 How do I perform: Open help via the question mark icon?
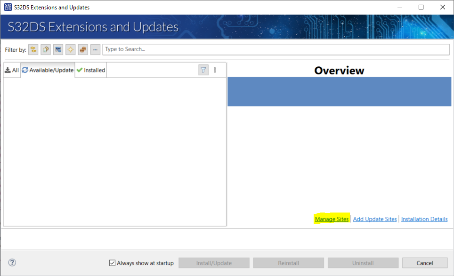(x=12, y=262)
